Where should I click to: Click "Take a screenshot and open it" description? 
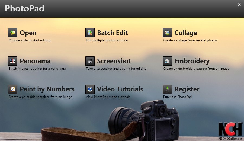[x=116, y=69]
